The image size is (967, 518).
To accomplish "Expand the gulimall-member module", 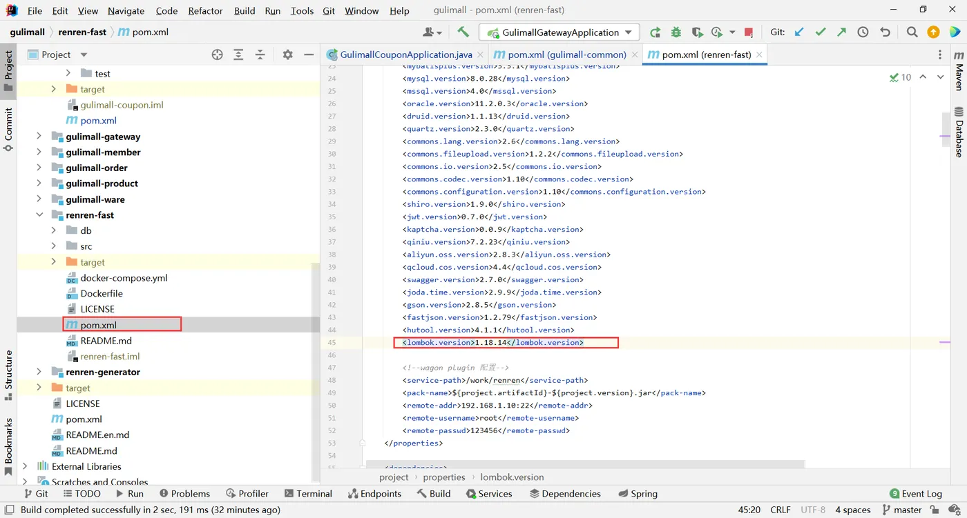I will pyautogui.click(x=39, y=152).
